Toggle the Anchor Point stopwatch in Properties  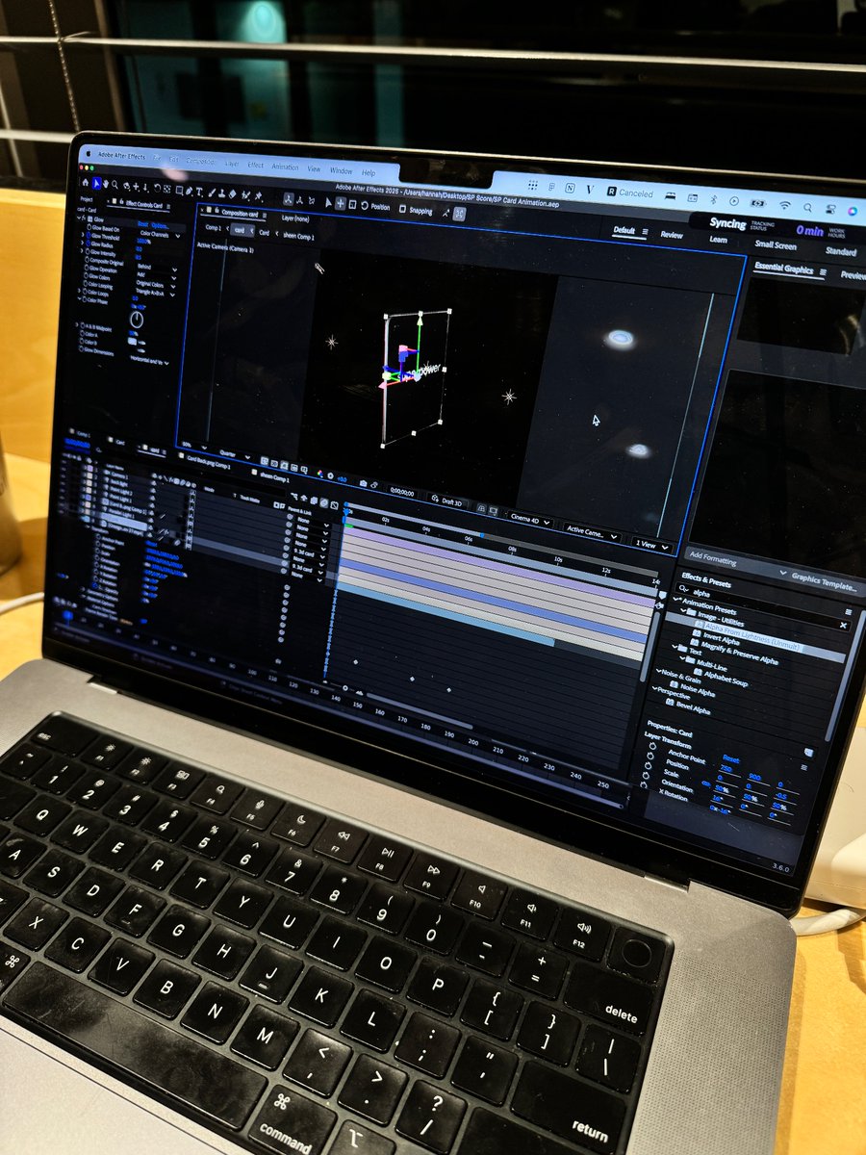652,746
